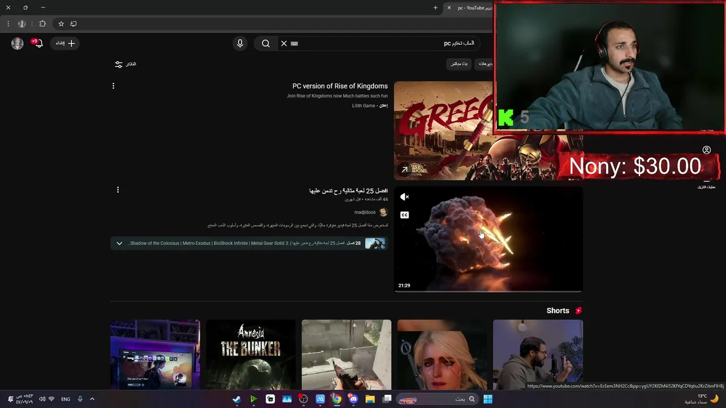Open File Explorer from taskbar
This screenshot has width=726, height=408.
tap(370, 399)
